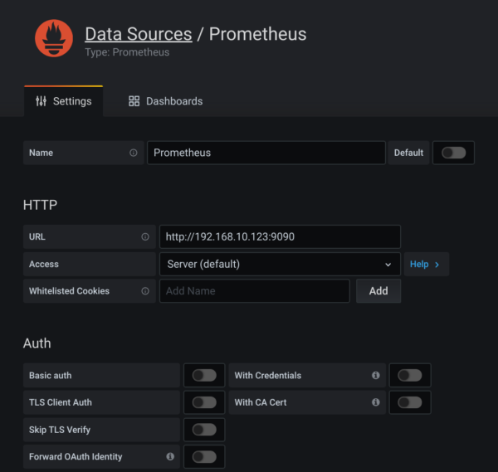Image resolution: width=498 pixels, height=472 pixels.
Task: Click the 'Access' field label
Action: [x=44, y=264]
